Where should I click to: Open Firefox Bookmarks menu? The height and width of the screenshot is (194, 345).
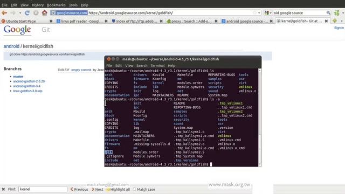pos(56,5)
